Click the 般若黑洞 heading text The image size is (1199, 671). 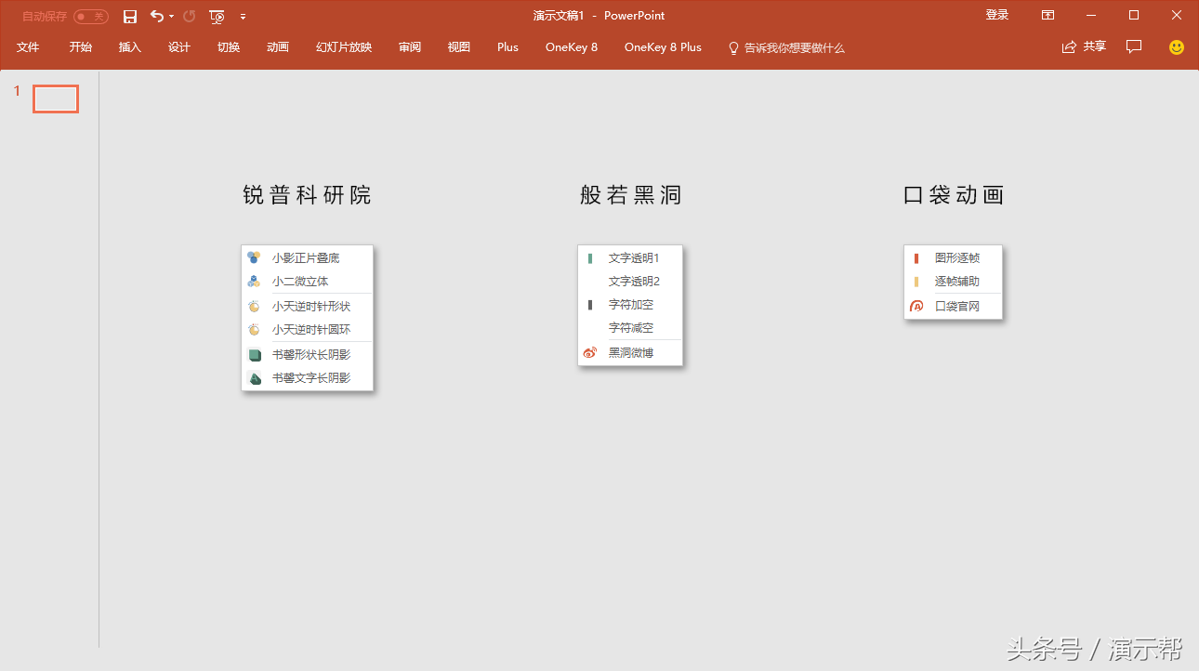[x=631, y=195]
